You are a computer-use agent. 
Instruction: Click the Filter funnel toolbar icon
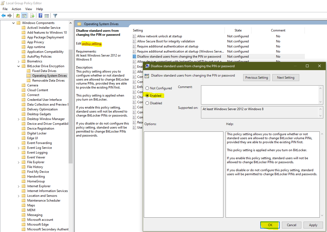(x=55, y=15)
